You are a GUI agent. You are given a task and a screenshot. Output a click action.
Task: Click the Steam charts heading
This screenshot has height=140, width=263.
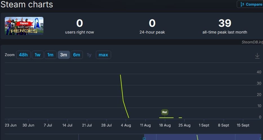click(x=27, y=4)
